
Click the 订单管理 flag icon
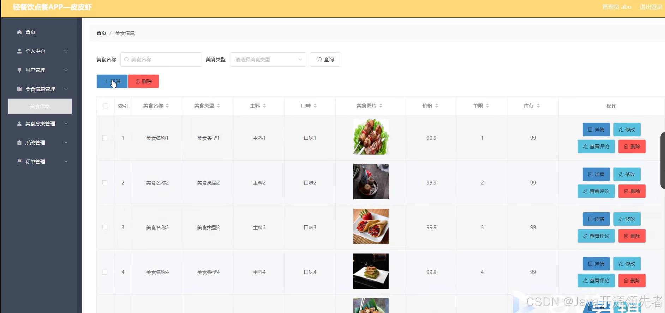(x=19, y=162)
